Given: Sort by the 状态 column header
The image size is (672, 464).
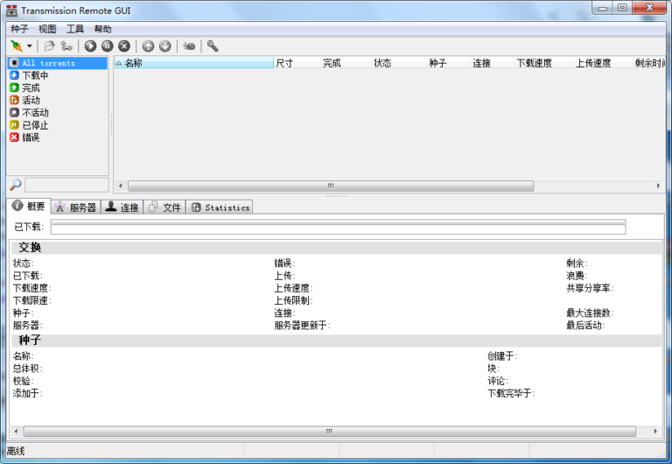Looking at the screenshot, I should (399, 63).
